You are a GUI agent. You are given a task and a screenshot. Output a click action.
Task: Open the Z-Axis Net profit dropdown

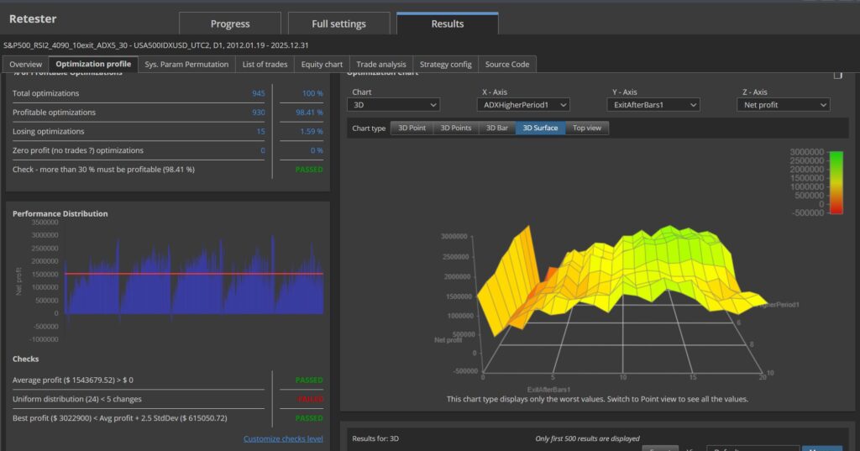click(x=784, y=105)
